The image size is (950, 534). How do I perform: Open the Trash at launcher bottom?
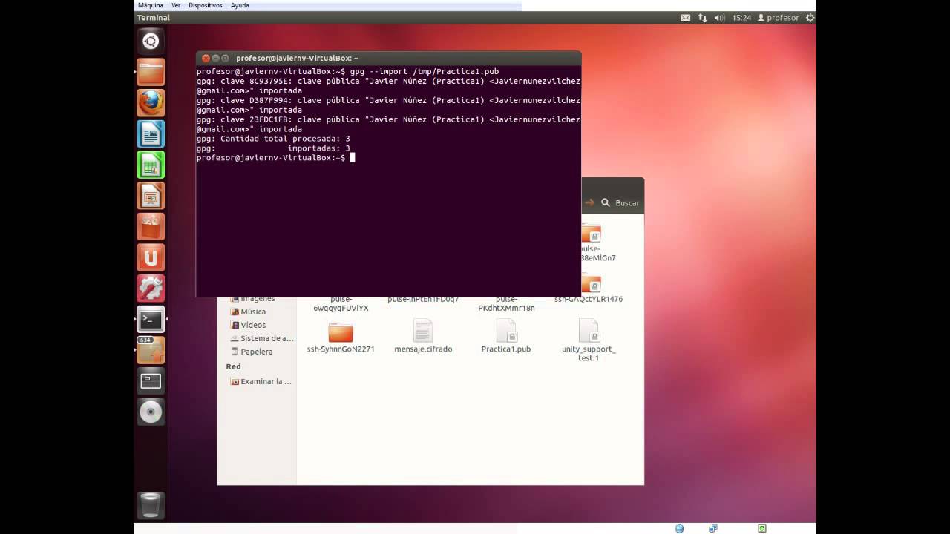(151, 505)
